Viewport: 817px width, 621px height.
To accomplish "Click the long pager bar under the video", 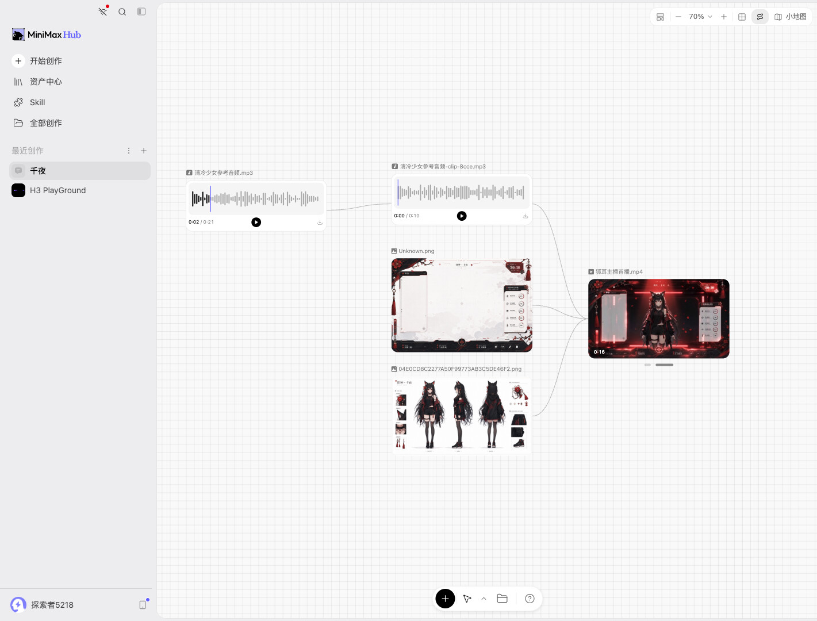I will [x=664, y=365].
